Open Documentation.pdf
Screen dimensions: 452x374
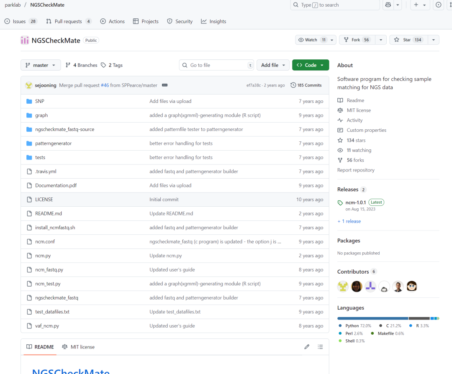pos(56,186)
